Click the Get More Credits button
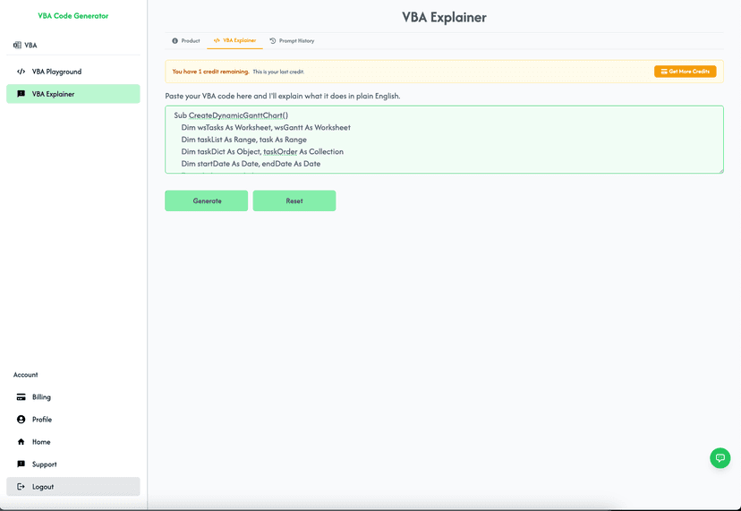 coord(685,72)
